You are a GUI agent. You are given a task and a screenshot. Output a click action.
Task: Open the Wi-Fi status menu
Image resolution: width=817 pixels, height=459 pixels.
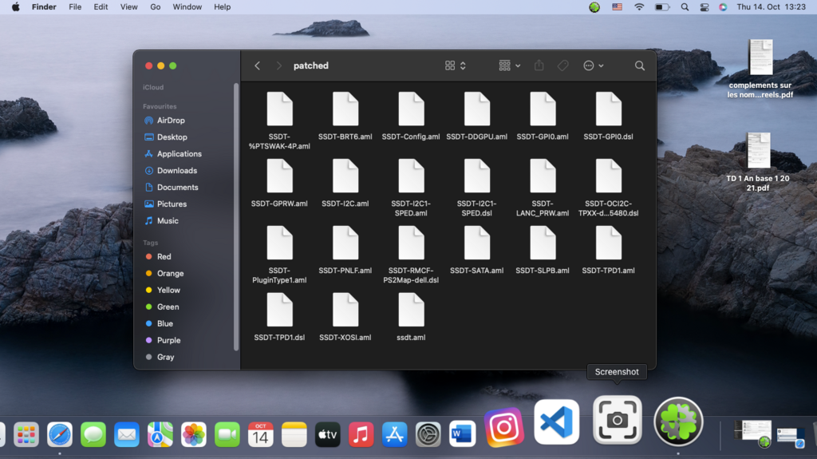point(639,7)
